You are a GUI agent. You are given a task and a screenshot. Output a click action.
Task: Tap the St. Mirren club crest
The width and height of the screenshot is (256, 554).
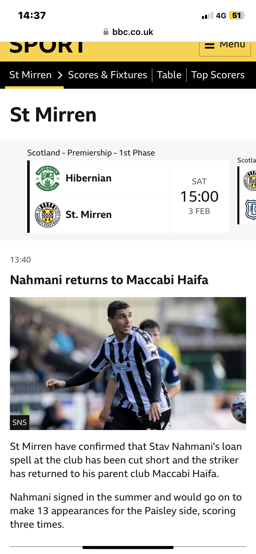[47, 215]
